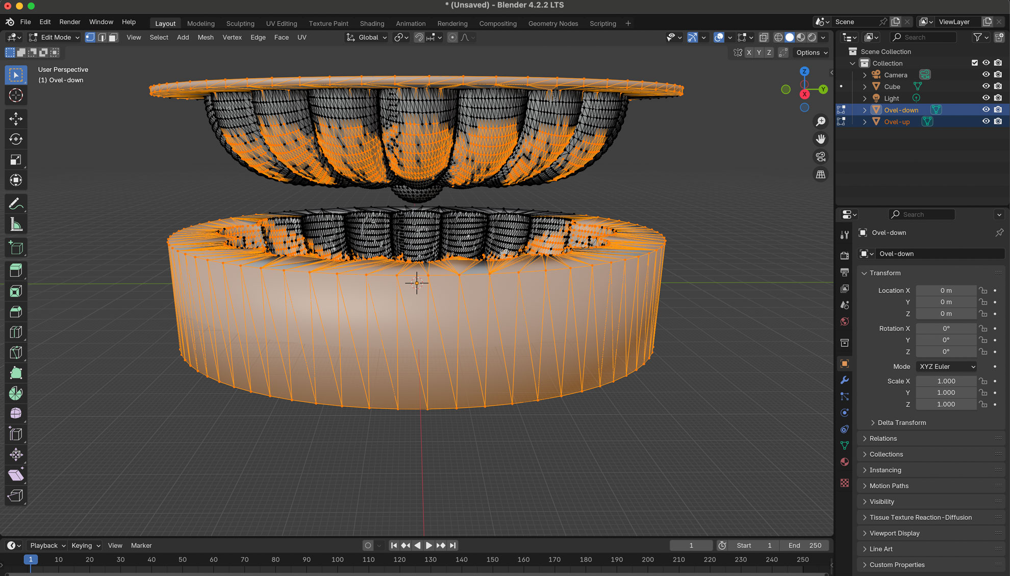Viewport: 1010px width, 576px height.
Task: Enable edge select mode
Action: point(102,37)
